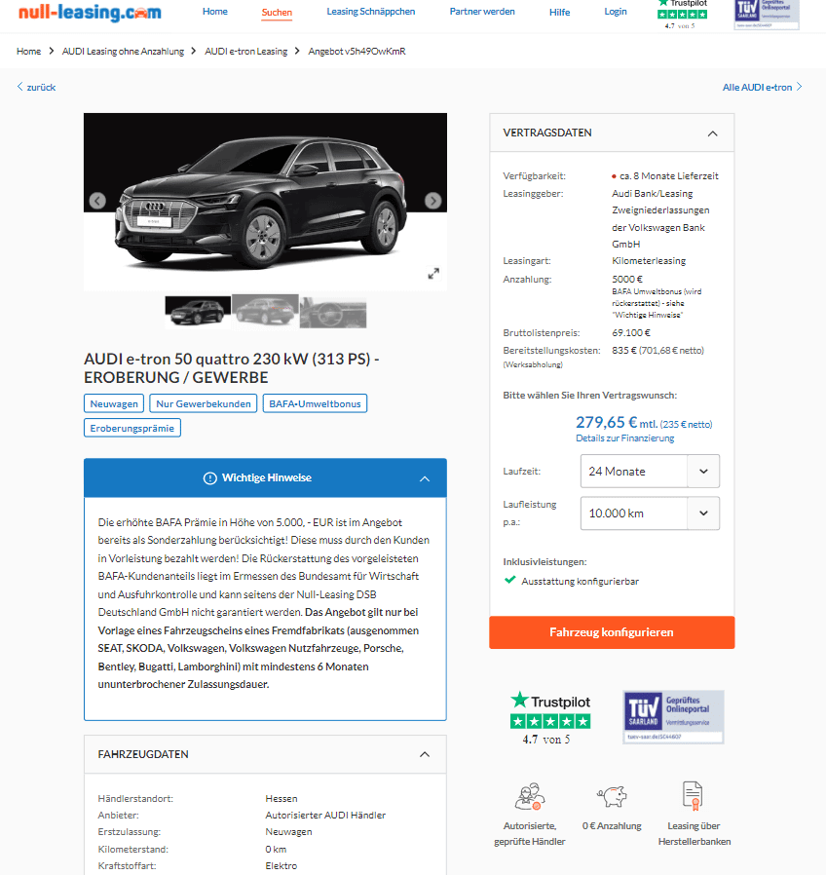Click the piggy bank 0 € Anzahlung icon

coord(612,796)
